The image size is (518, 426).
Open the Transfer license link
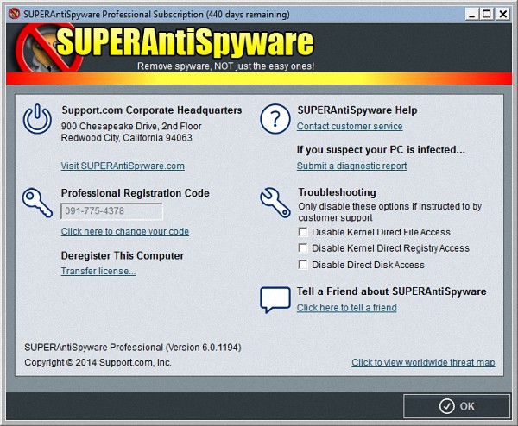(x=98, y=271)
